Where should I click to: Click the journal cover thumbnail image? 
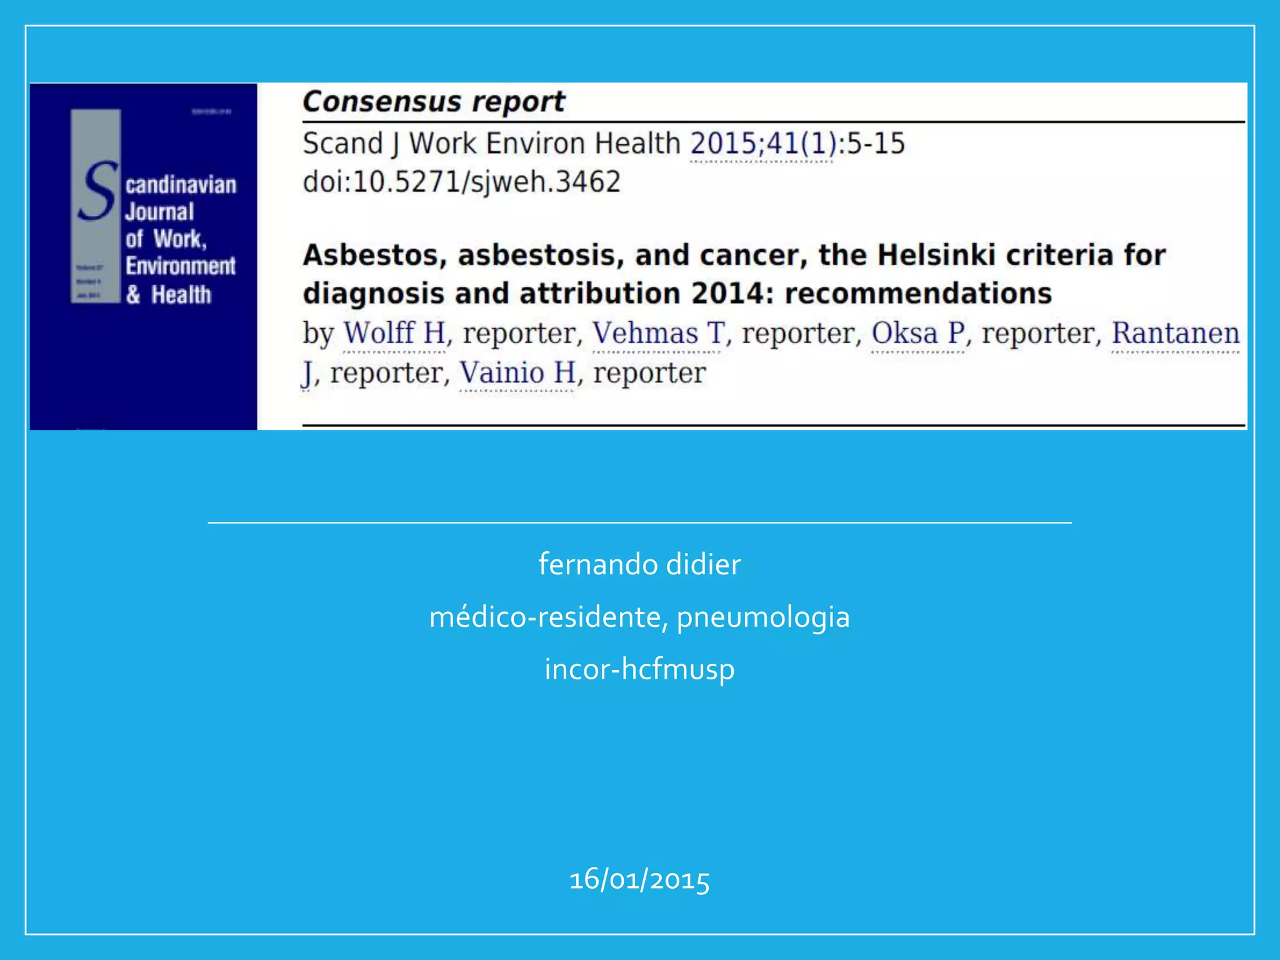[x=144, y=362]
